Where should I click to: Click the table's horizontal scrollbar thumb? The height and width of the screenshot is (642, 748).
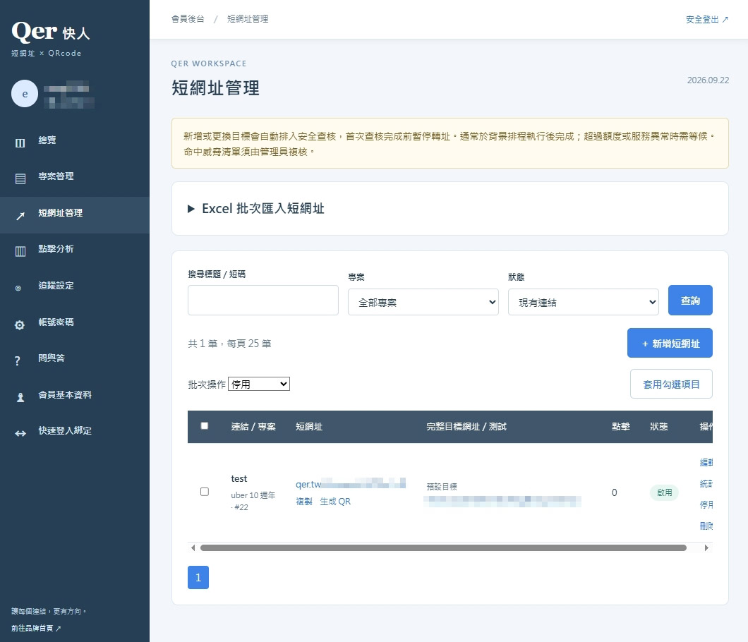pos(443,547)
